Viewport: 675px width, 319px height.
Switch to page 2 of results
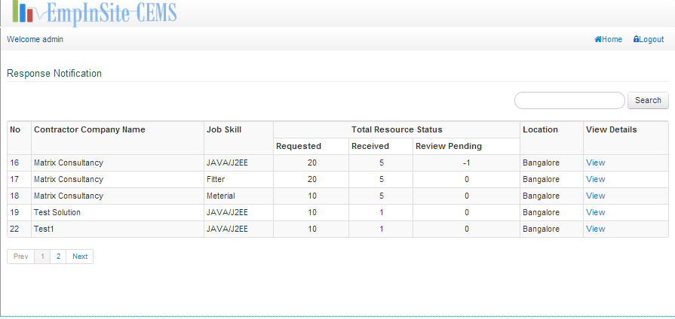click(59, 257)
